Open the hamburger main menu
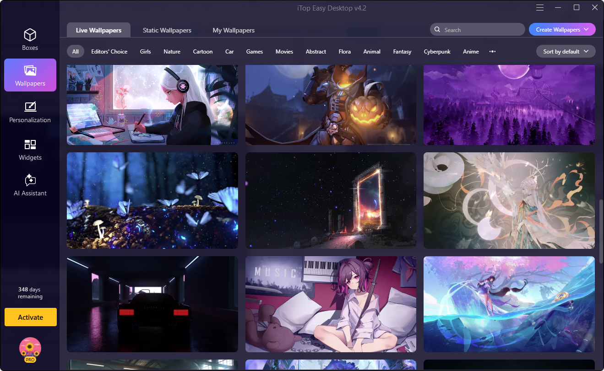 coord(540,7)
